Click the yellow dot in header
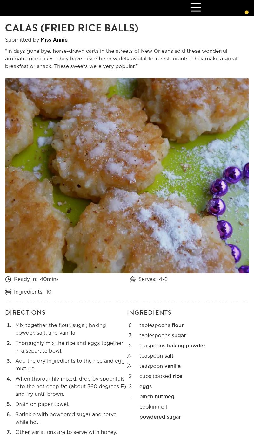This screenshot has width=254, height=447. [246, 12]
